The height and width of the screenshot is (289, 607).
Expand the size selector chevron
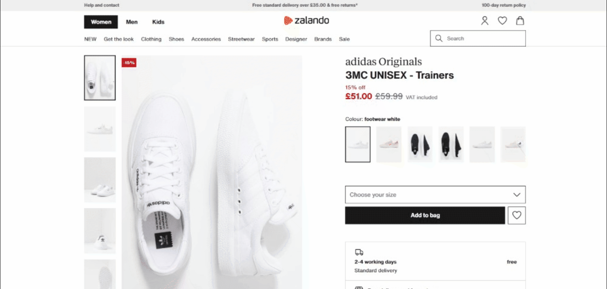(x=517, y=195)
